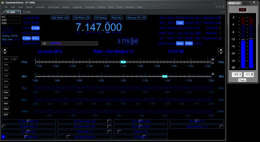The height and width of the screenshot is (142, 260).
Task: Open the Tuning menu
Action: (x=101, y=7)
